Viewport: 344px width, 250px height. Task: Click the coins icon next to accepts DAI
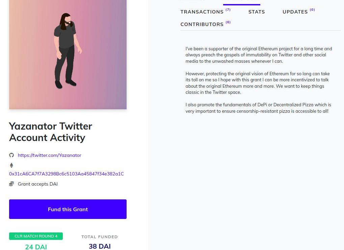(11, 184)
